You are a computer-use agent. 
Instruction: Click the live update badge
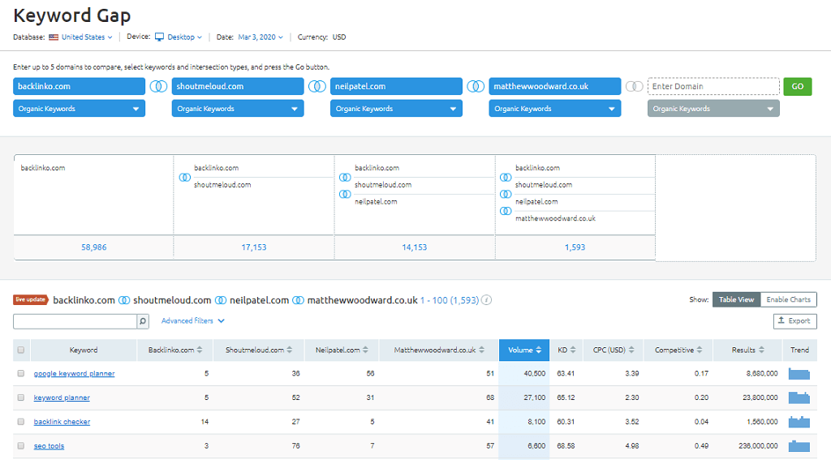(x=31, y=300)
